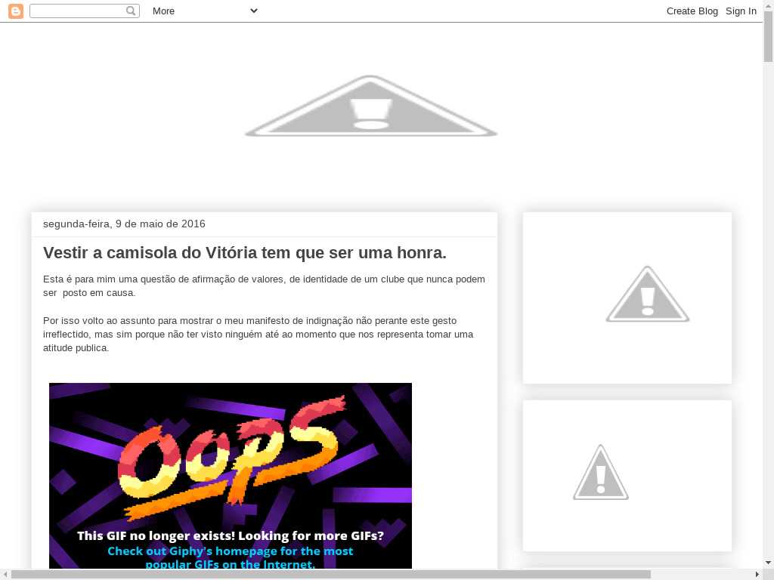Click the Create Blog link
Viewport: 774px width, 580px height.
(692, 11)
